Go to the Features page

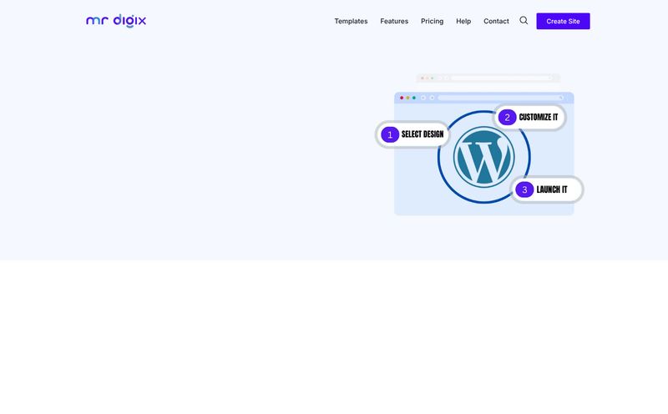pos(394,22)
